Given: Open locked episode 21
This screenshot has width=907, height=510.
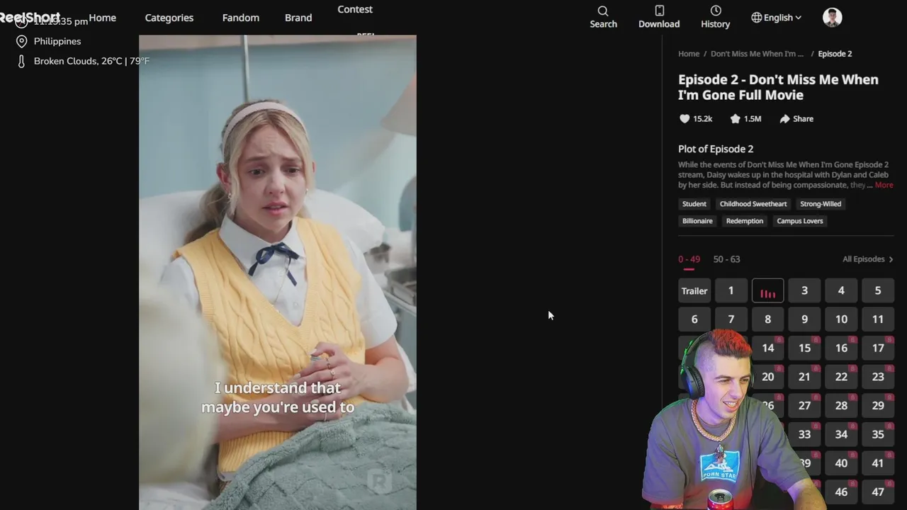Looking at the screenshot, I should pos(804,377).
